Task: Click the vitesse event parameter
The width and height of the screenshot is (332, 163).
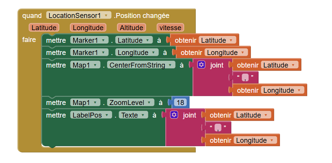Action: 171,27
